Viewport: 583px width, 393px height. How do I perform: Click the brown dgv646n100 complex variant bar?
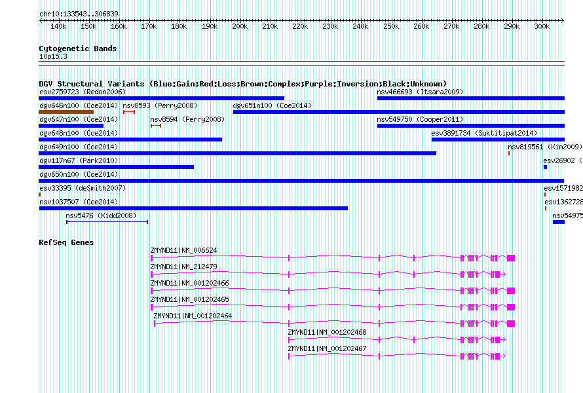[x=66, y=112]
